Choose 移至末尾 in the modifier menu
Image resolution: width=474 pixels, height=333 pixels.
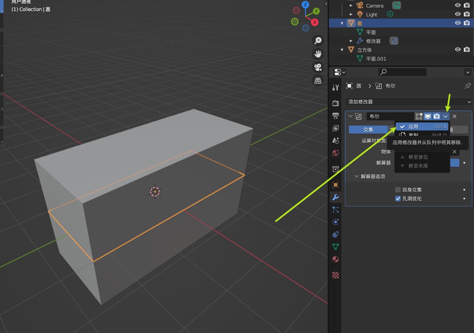(x=423, y=166)
